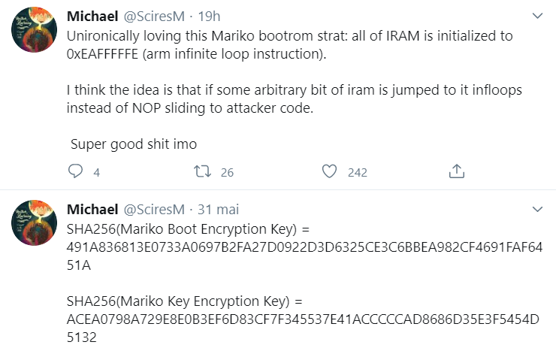The image size is (556, 354).
Task: View the 242 likes count
Action: click(358, 172)
